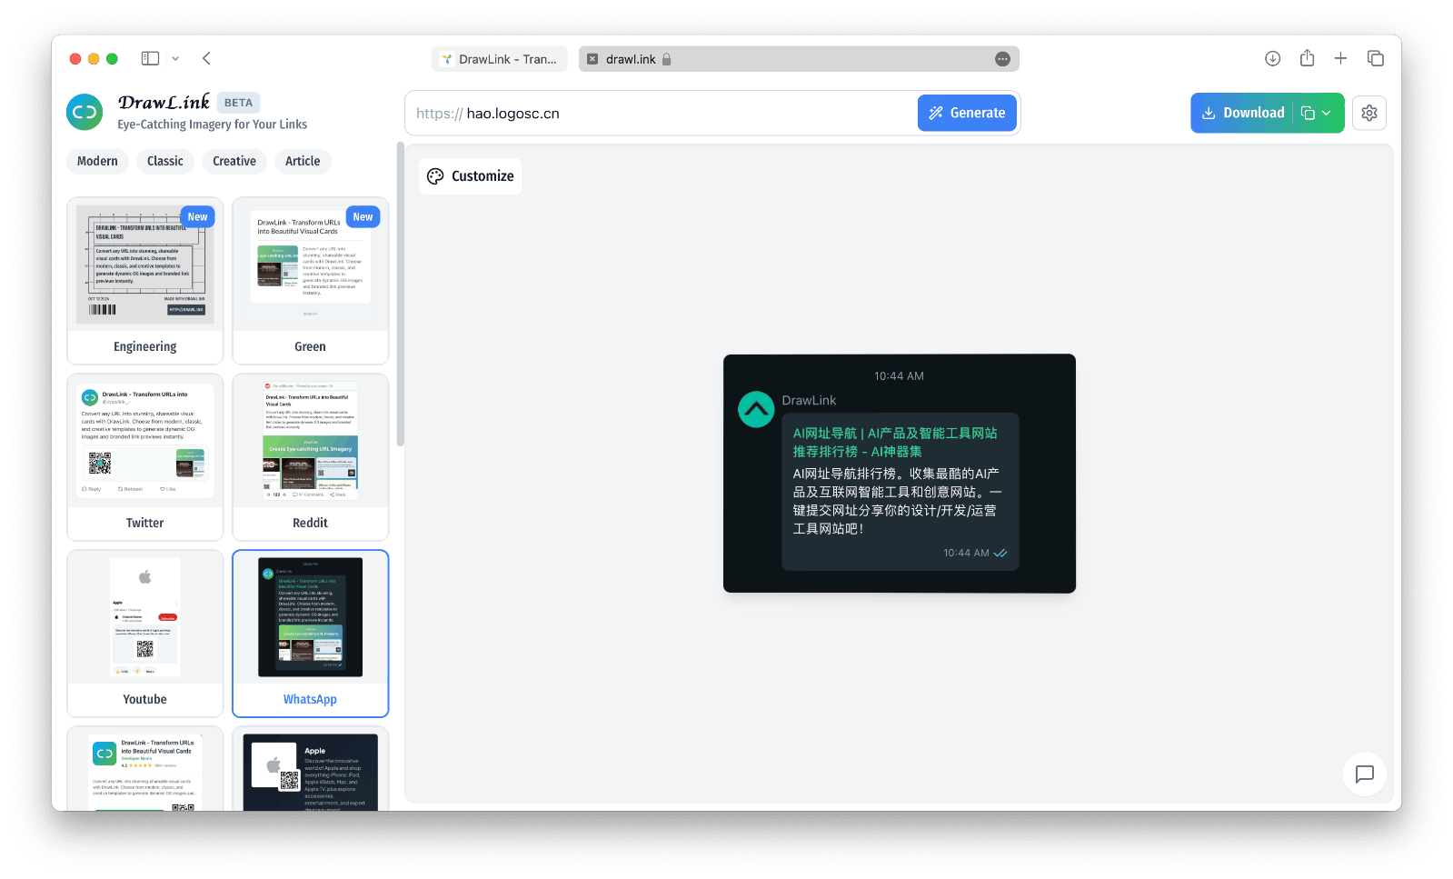This screenshot has width=1453, height=879.
Task: Click the green link title in the preview
Action: tap(895, 442)
